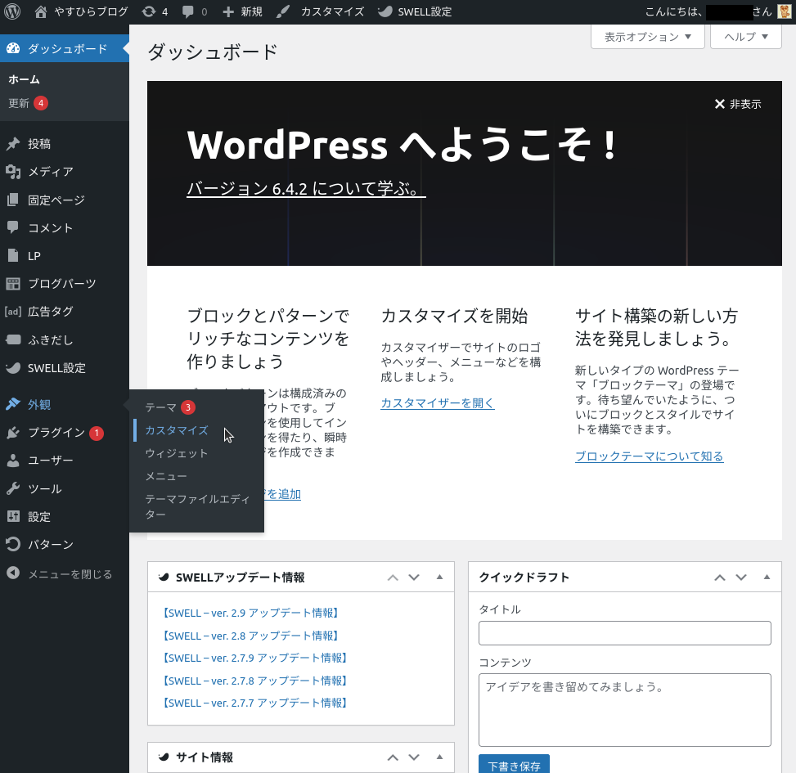Click the pin icon for 投稿
The height and width of the screenshot is (773, 796).
point(13,144)
